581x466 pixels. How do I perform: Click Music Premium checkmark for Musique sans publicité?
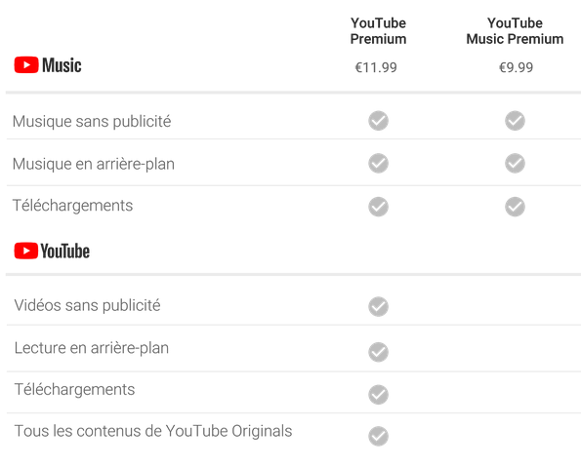(515, 121)
